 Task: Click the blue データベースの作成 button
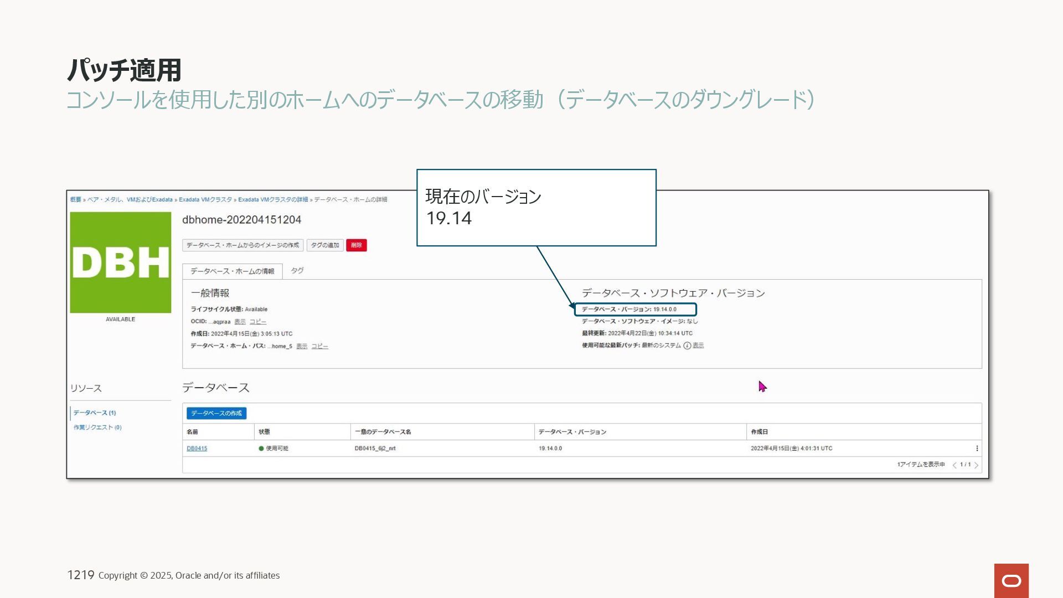click(x=216, y=414)
